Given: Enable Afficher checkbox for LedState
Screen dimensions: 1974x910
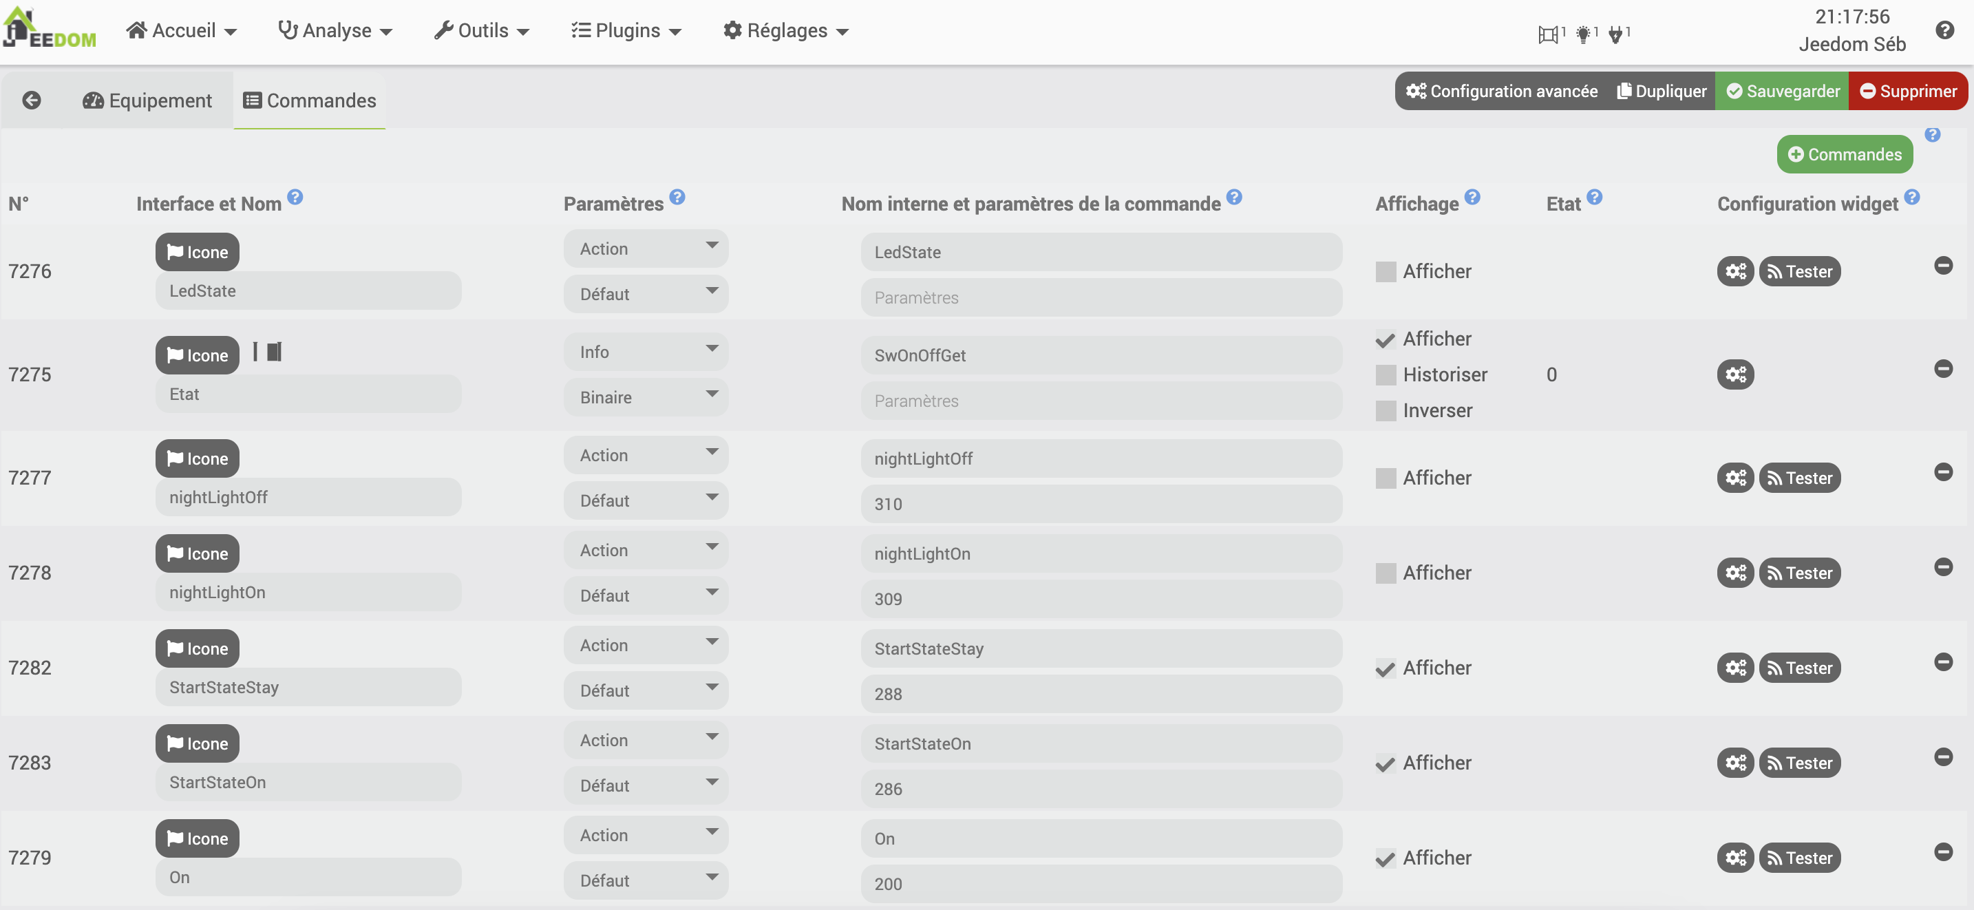Looking at the screenshot, I should pyautogui.click(x=1386, y=272).
